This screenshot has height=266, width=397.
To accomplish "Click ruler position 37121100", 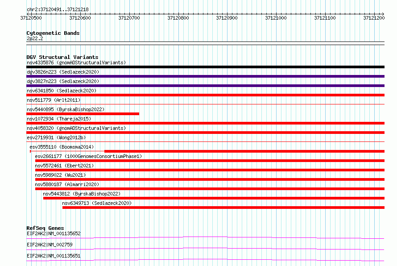I will pos(325,18).
